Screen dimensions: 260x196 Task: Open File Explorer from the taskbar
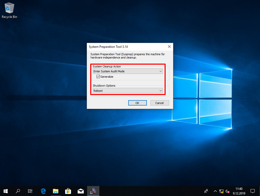[x=56, y=191]
